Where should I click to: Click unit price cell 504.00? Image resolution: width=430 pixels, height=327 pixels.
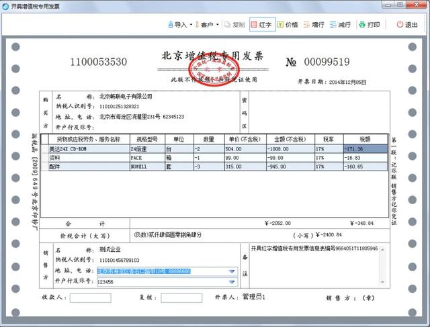pyautogui.click(x=245, y=149)
